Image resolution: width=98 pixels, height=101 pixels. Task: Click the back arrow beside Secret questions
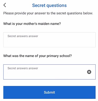pos(5,5)
